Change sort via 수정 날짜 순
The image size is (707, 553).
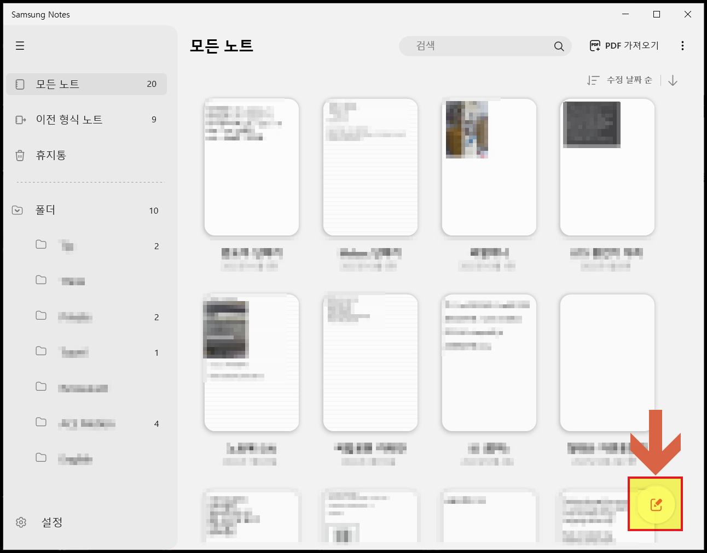point(629,80)
